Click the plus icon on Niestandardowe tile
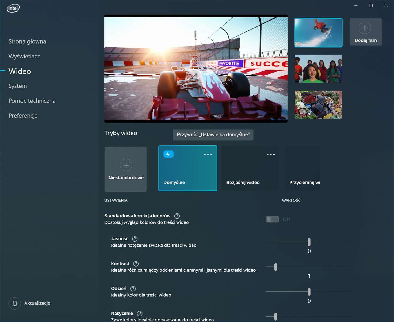 [126, 165]
